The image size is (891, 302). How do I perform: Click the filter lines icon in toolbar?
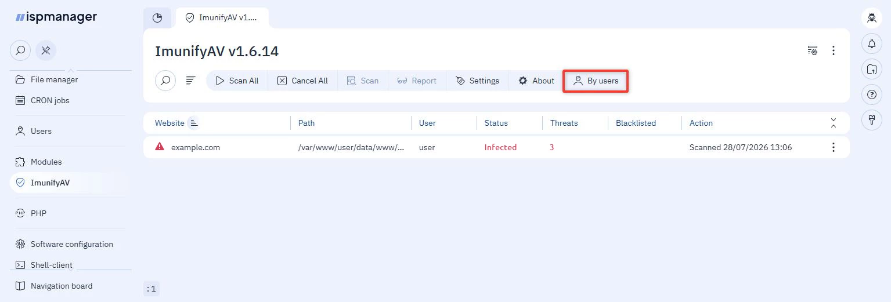[190, 81]
